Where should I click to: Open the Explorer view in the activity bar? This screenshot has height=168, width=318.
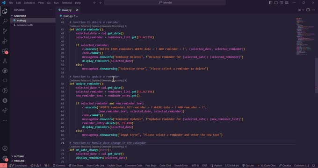tap(5, 11)
